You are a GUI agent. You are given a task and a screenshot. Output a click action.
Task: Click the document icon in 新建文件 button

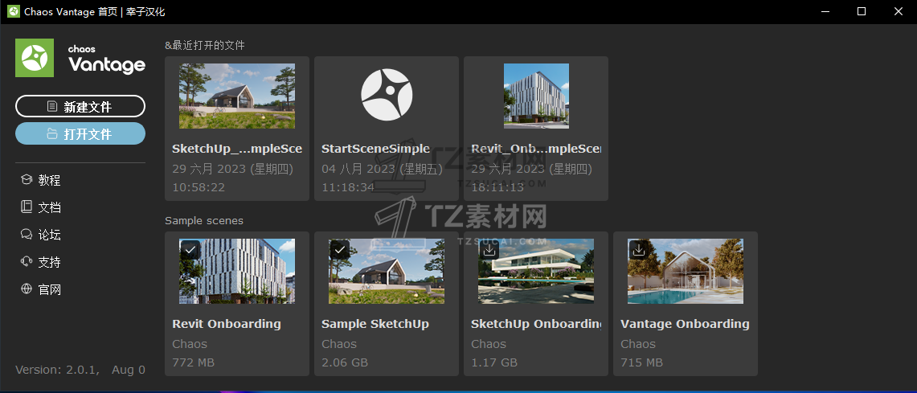(52, 106)
